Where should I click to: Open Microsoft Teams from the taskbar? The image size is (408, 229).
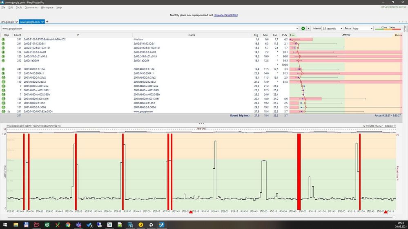tap(78, 225)
